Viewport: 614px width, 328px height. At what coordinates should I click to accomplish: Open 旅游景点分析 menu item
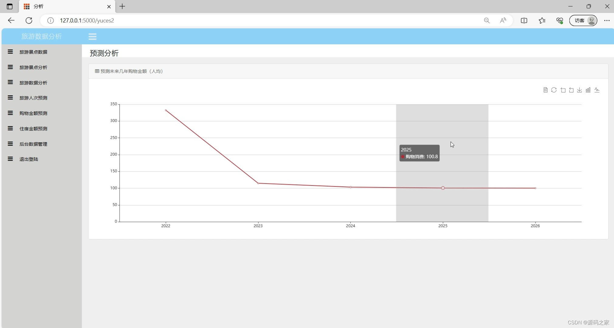click(33, 67)
